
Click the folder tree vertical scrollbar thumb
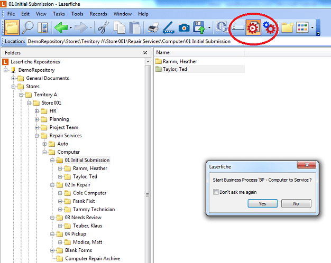(148, 164)
